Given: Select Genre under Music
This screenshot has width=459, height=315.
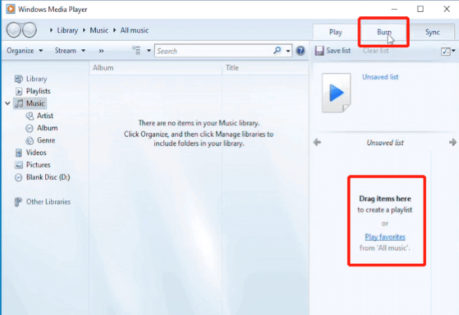Looking at the screenshot, I should 46,140.
